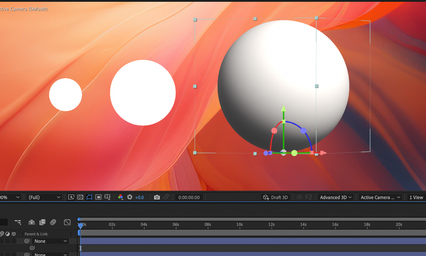Viewport: 426px width, 256px height.
Task: Open the Active Camera view dropdown
Action: coord(379,197)
